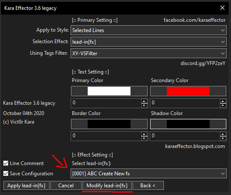Viewport: 231px width, 195px height.
Task: Click the Cancel button
Action: point(66,186)
